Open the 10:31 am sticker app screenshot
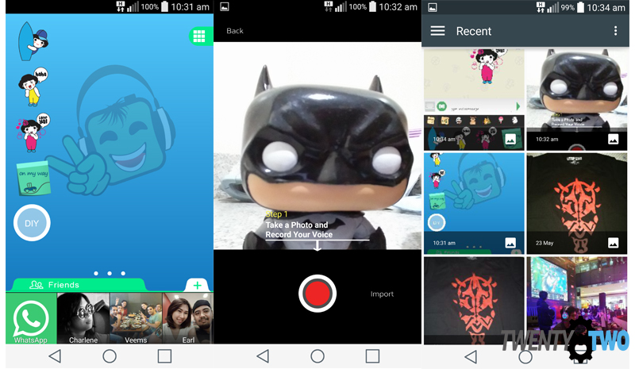The height and width of the screenshot is (369, 635). (474, 203)
